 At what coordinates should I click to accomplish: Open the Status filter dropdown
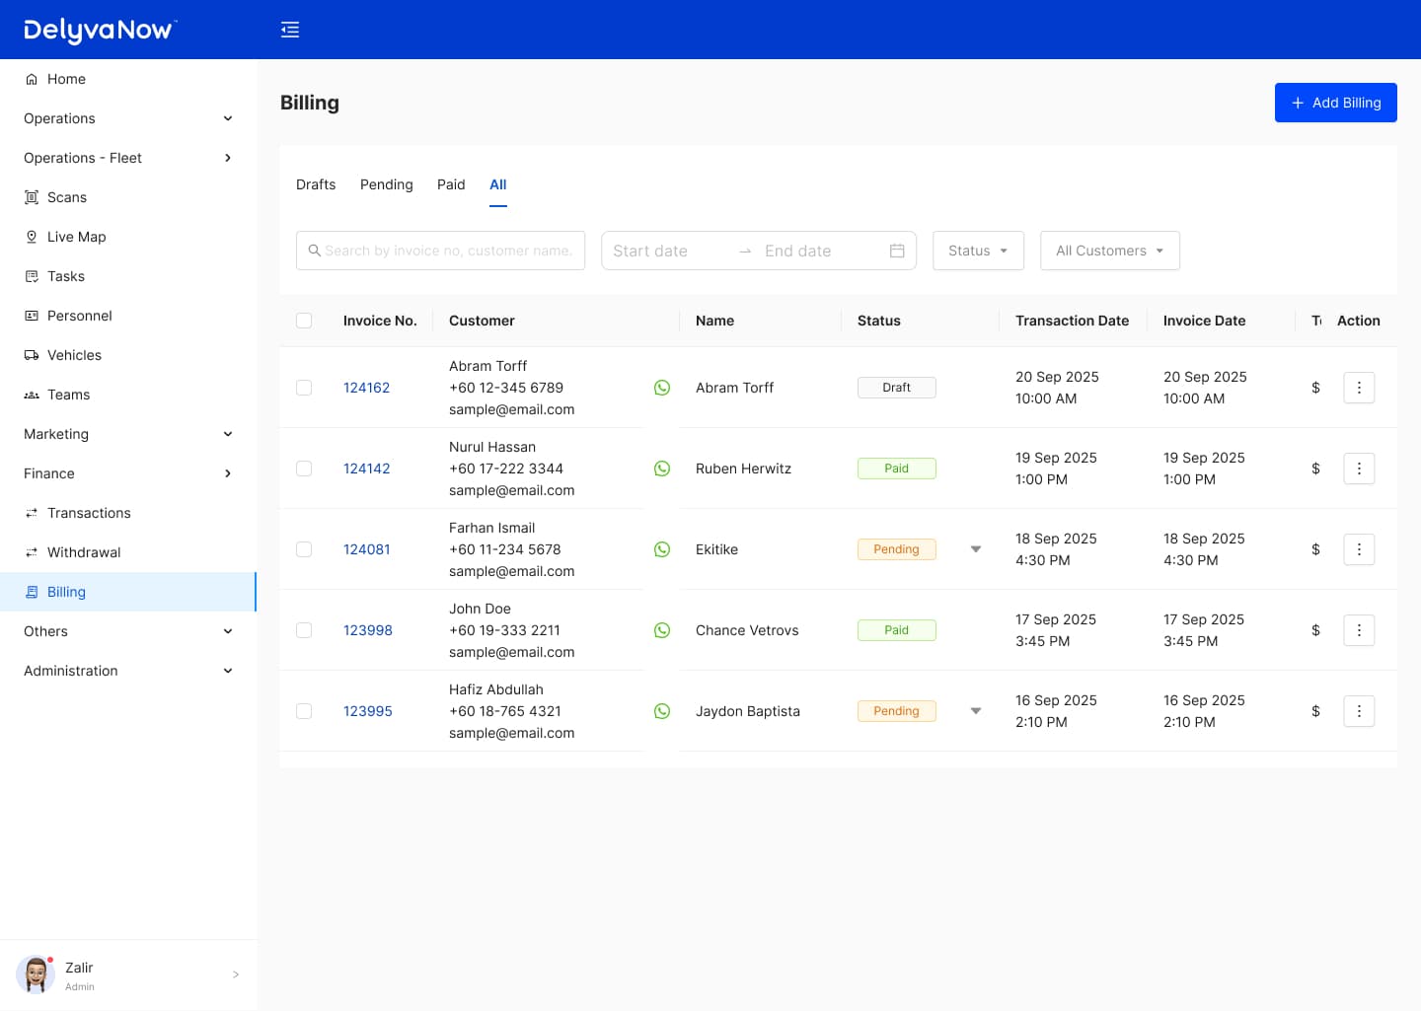[978, 251]
